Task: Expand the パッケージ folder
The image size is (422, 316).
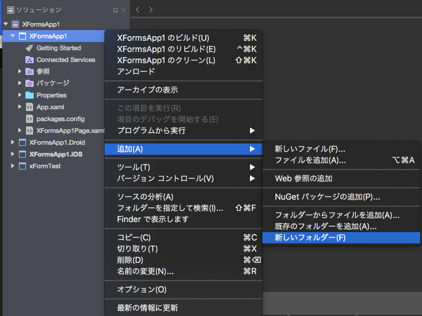Action: (x=20, y=83)
